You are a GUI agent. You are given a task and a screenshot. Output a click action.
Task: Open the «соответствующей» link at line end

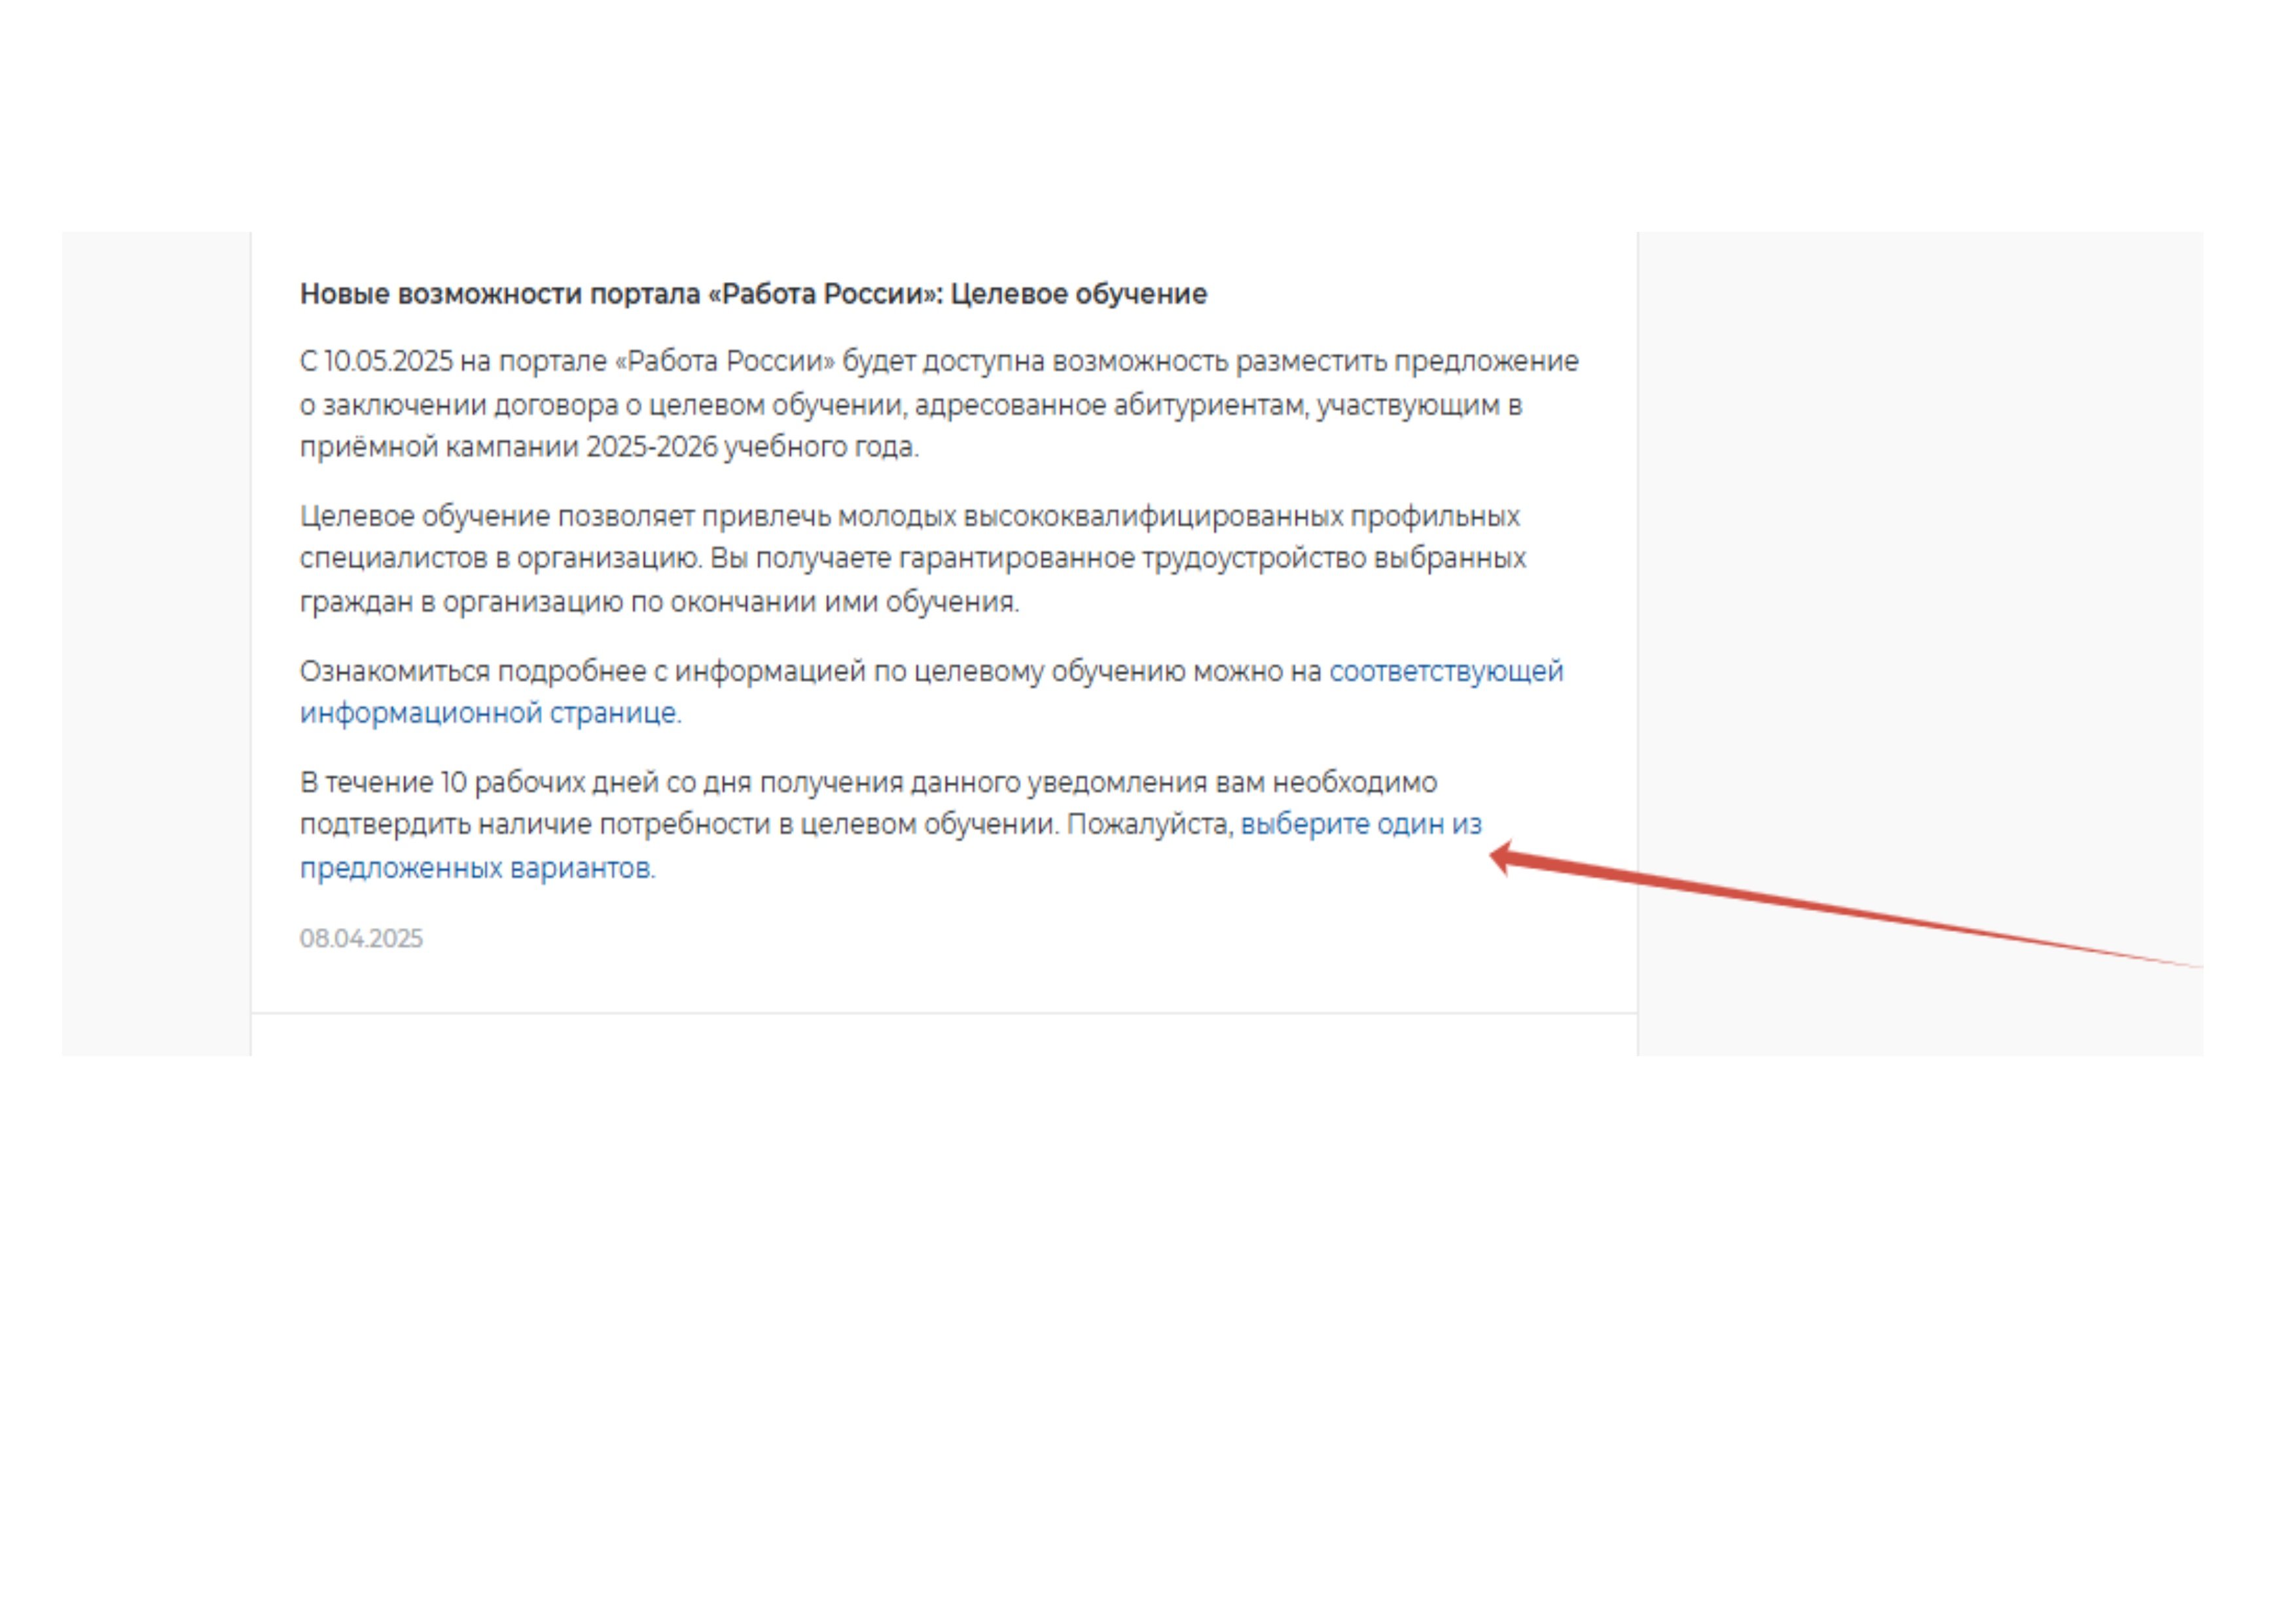click(1446, 671)
